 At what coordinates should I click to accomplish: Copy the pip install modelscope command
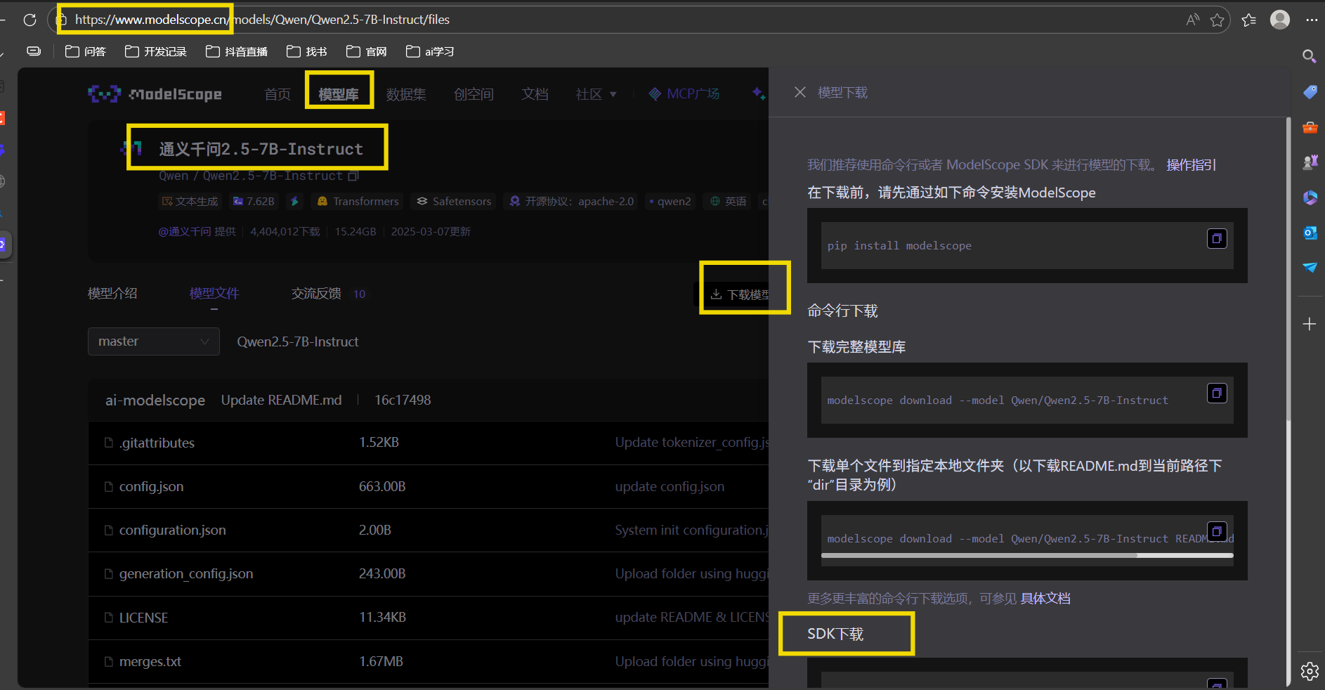pyautogui.click(x=1217, y=239)
